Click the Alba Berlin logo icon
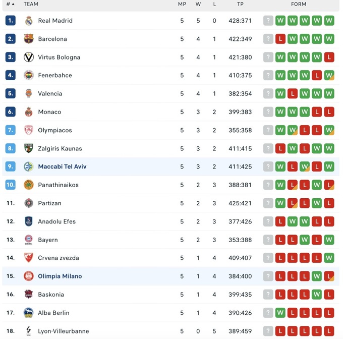Image resolution: width=343 pixels, height=339 pixels. point(29,313)
